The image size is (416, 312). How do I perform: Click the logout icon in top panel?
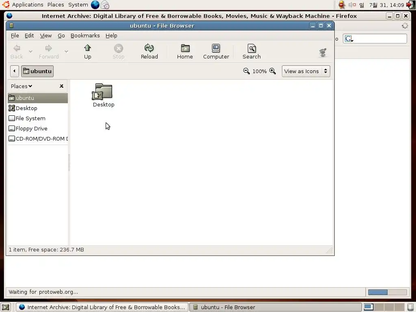tap(410, 5)
